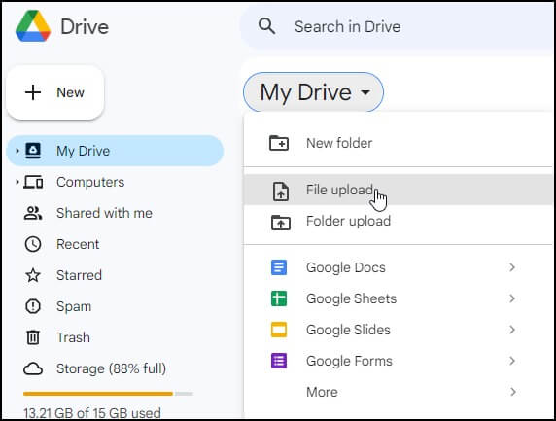Screen dimensions: 556x421
Task: Open Computers in the sidebar
Action: click(115, 182)
